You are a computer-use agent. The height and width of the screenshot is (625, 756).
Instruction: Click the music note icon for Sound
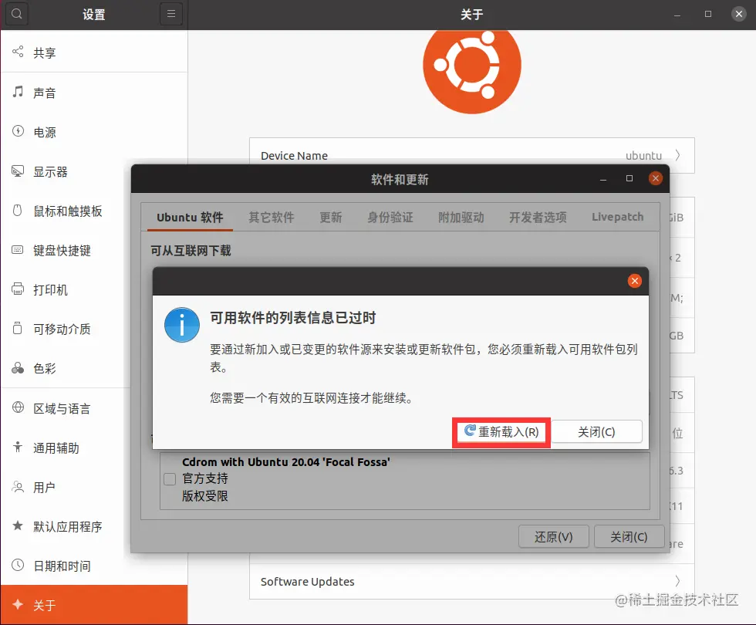[x=18, y=92]
